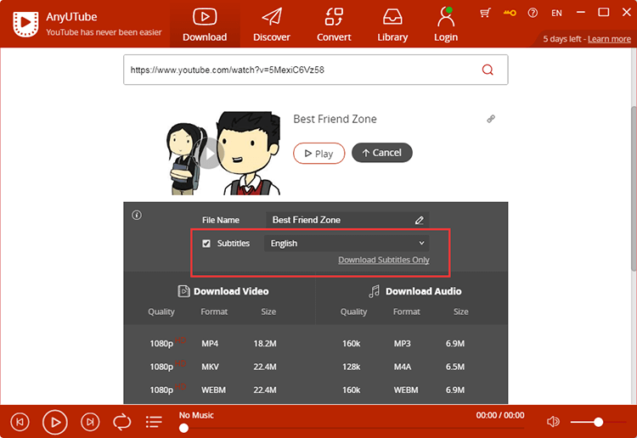The width and height of the screenshot is (637, 438).
Task: Click the Play button
Action: point(318,153)
